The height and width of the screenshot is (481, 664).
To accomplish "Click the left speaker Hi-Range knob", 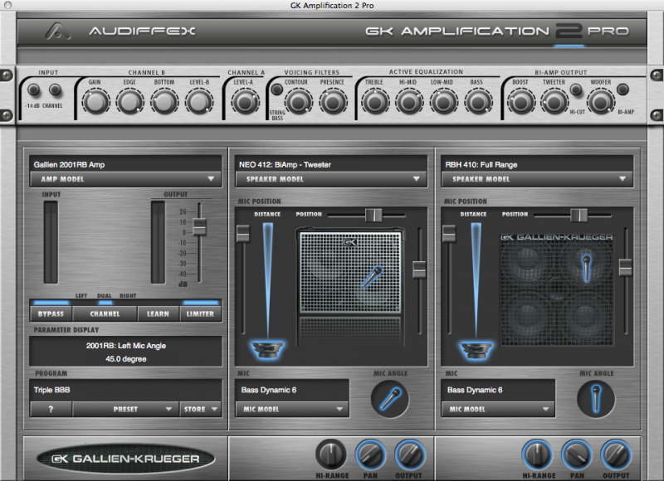I will tap(330, 454).
